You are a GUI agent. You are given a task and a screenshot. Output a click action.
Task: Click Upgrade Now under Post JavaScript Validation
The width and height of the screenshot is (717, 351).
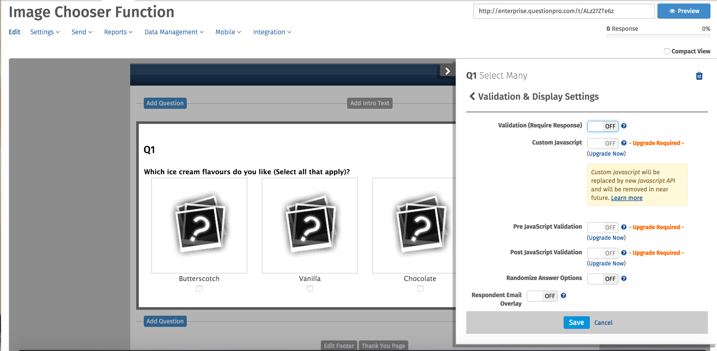click(606, 263)
